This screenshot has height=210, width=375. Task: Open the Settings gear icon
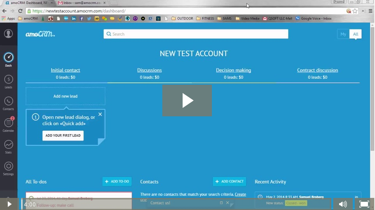click(x=8, y=166)
